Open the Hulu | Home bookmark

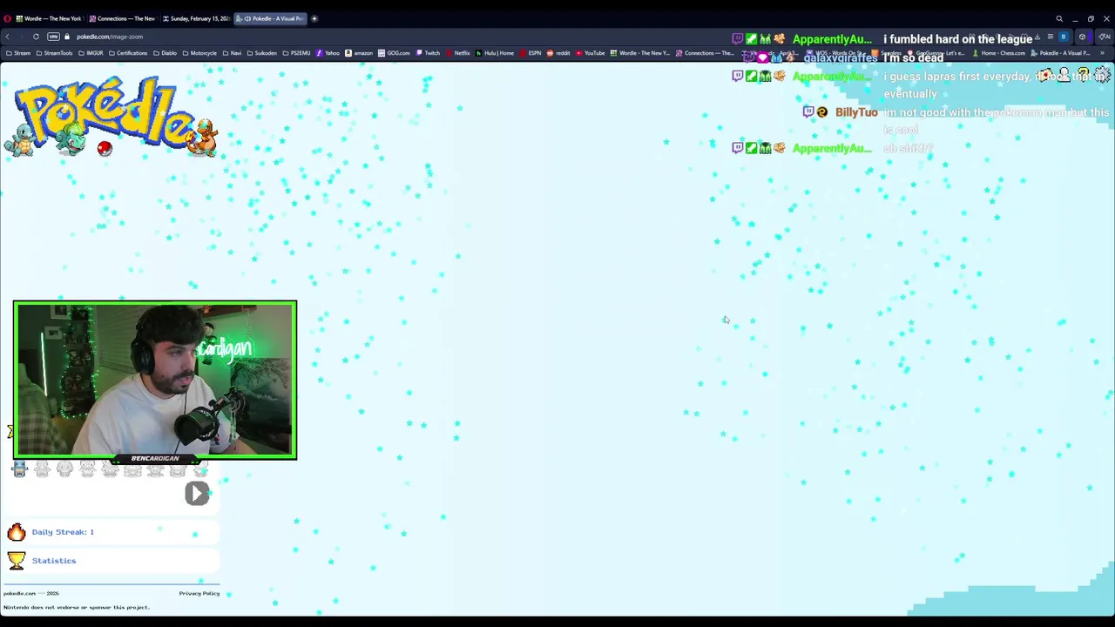(x=494, y=53)
